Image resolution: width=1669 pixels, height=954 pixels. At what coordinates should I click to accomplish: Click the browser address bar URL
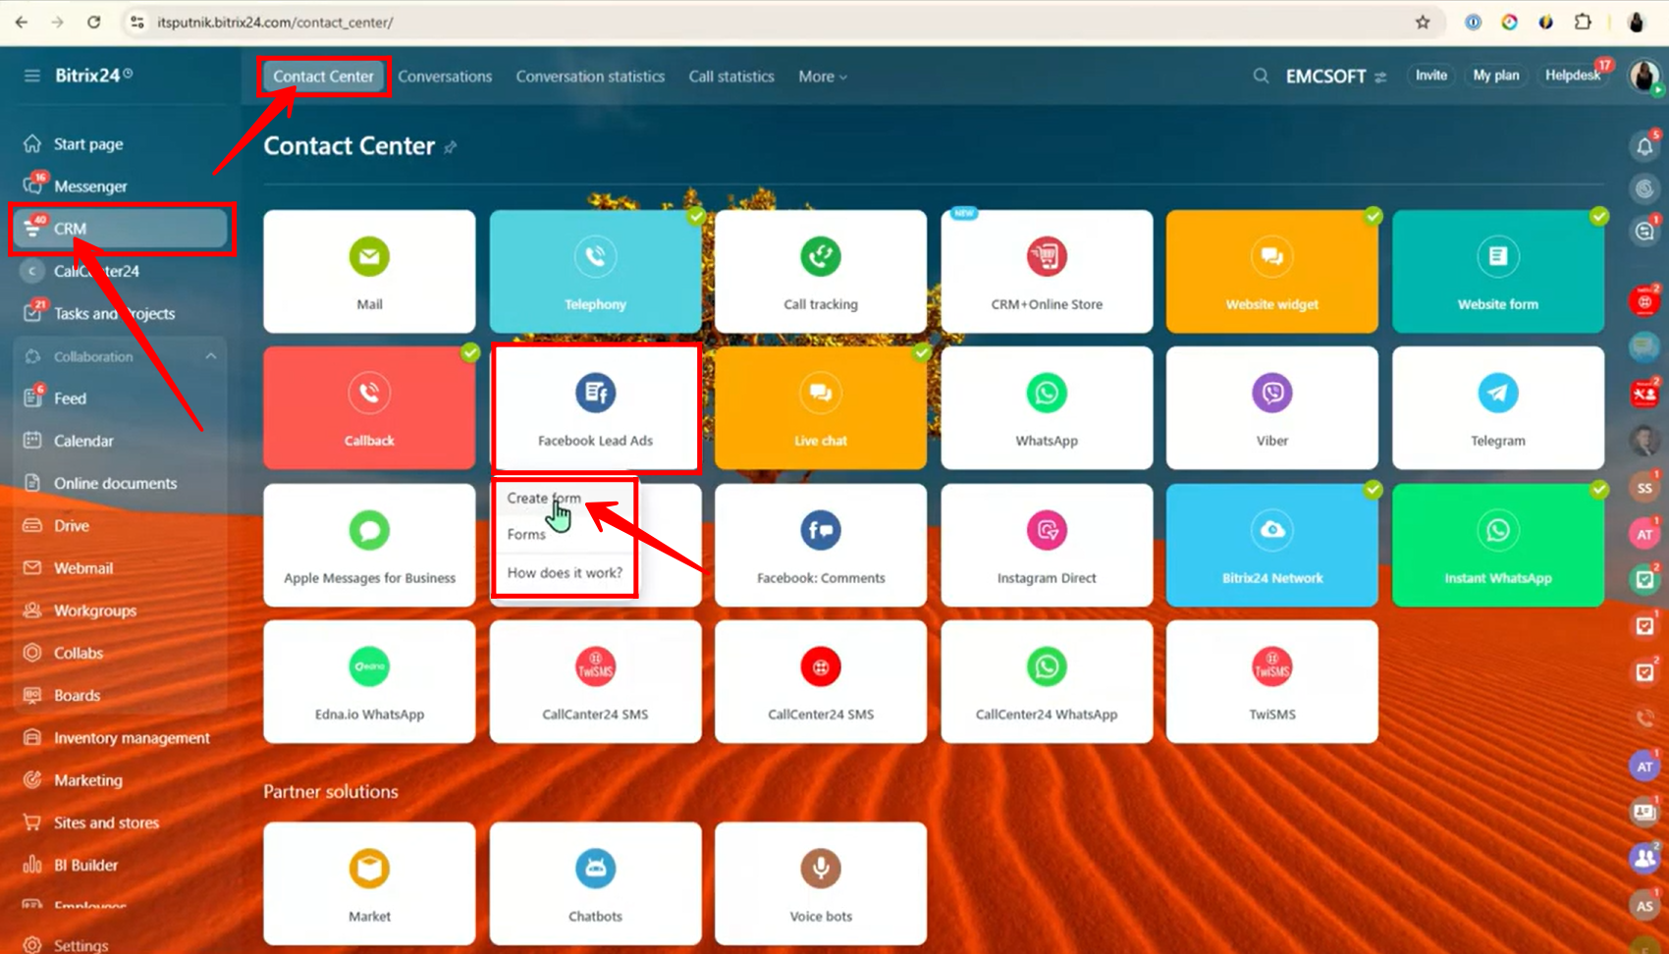(x=276, y=22)
